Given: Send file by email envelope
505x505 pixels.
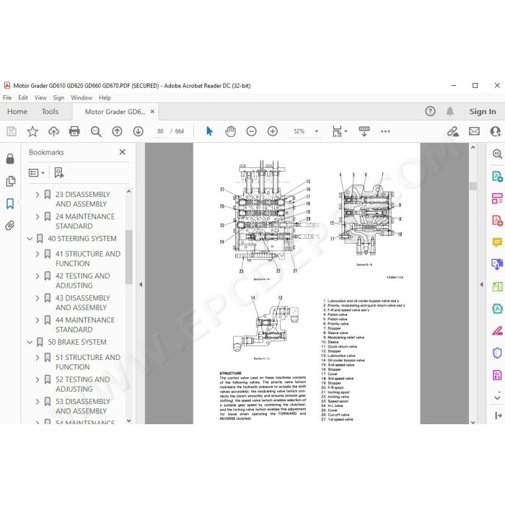Looking at the screenshot, I should [x=474, y=131].
